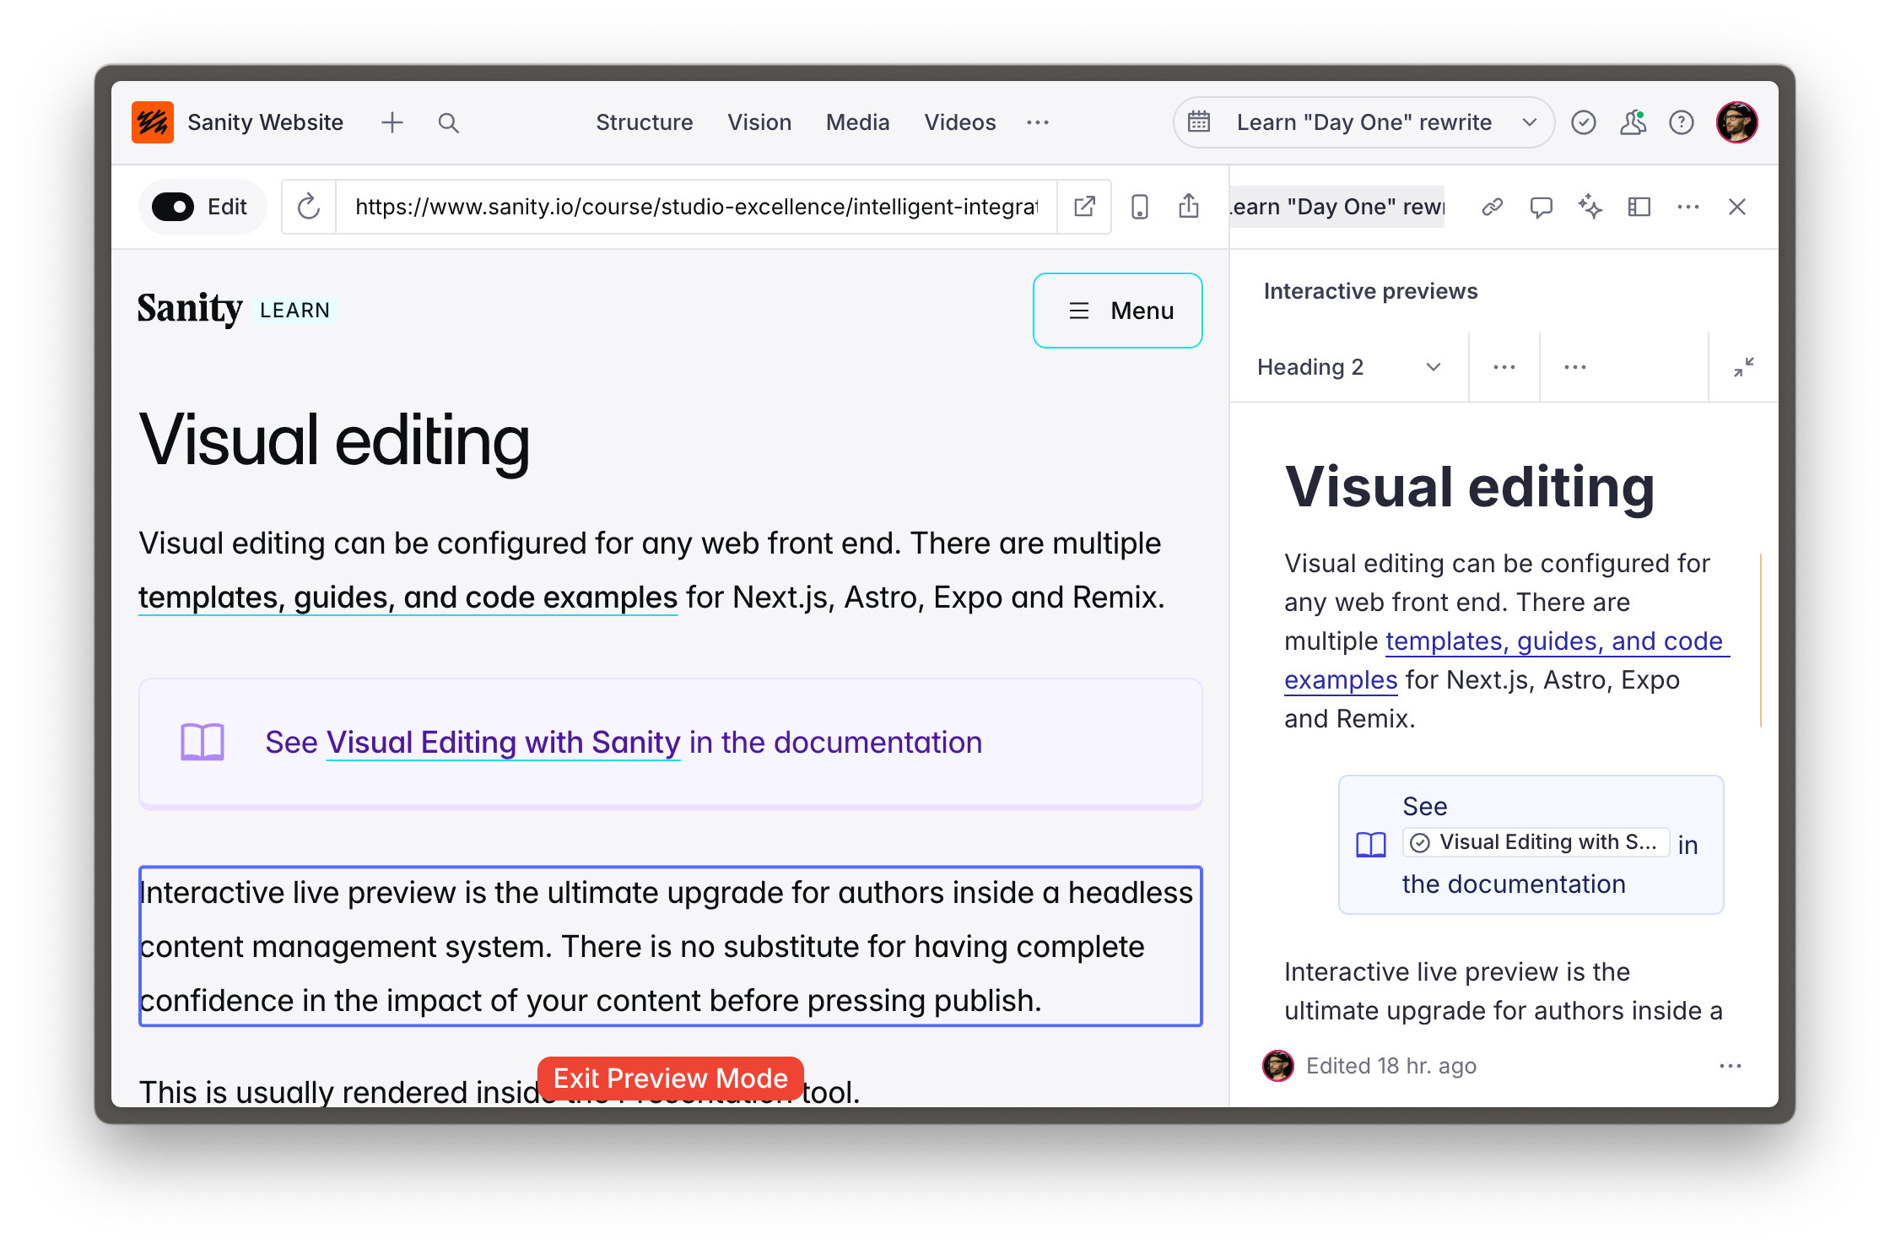Screen dimensions: 1890x1249
Task: Share the preview with share icon
Action: click(1189, 207)
